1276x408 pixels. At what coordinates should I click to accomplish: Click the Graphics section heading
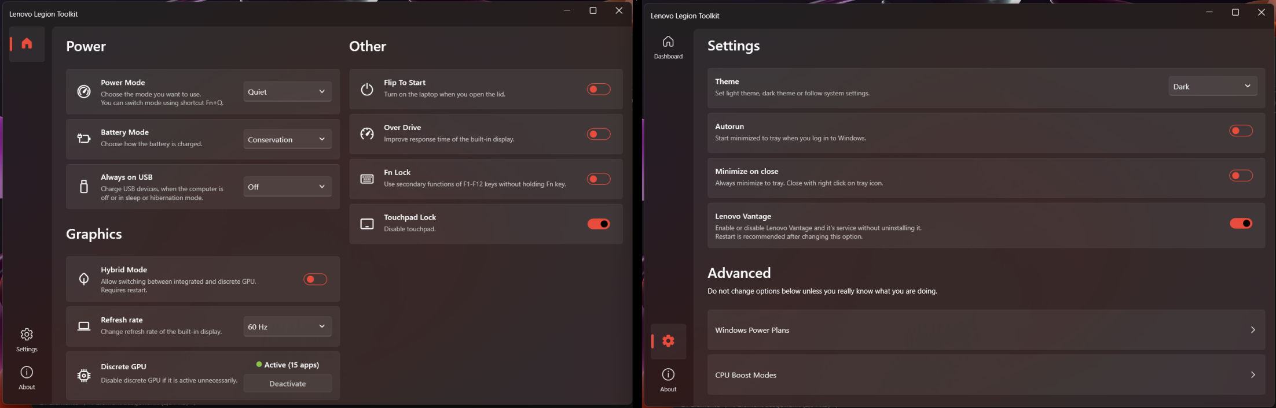pos(94,234)
